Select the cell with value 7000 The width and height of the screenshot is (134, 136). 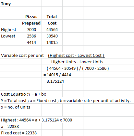coord(31,29)
